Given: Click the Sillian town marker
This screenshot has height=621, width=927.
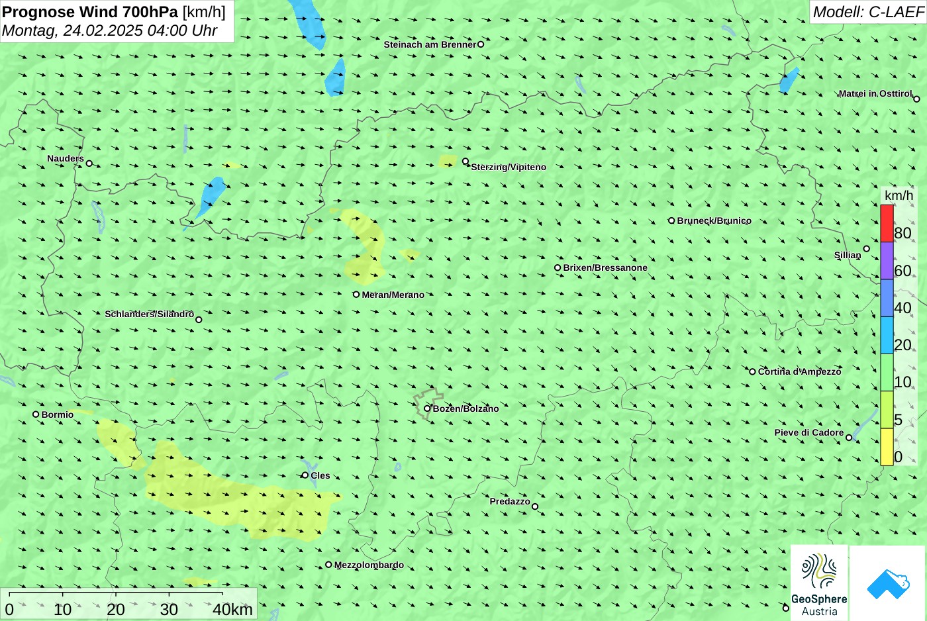Looking at the screenshot, I should point(866,249).
